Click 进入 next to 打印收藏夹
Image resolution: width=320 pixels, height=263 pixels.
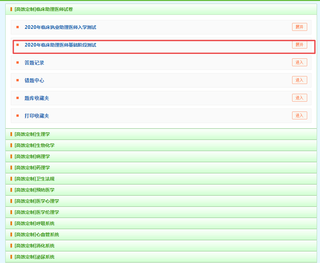[299, 115]
